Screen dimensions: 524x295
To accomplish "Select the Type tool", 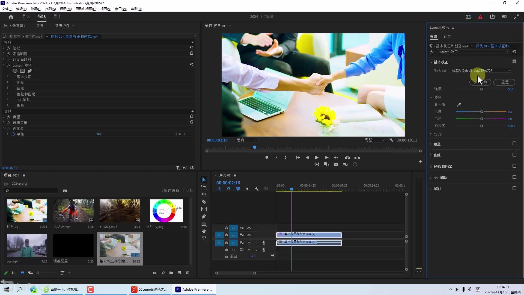I will click(204, 238).
